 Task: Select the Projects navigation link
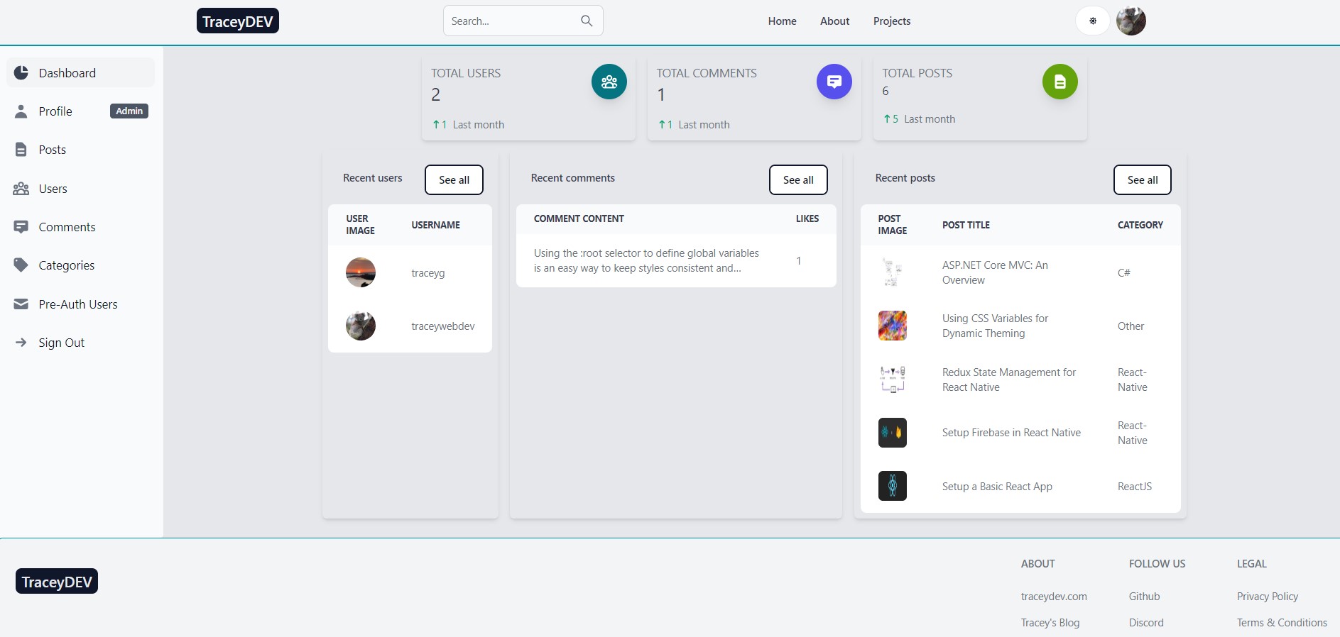[x=891, y=21]
